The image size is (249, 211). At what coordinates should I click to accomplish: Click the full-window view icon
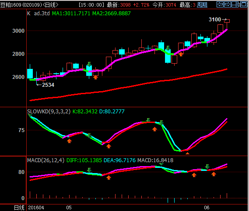click(243, 4)
